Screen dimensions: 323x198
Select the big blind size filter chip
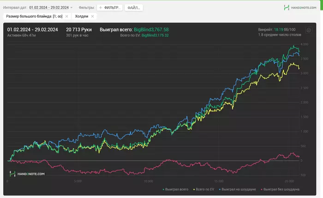point(34,16)
